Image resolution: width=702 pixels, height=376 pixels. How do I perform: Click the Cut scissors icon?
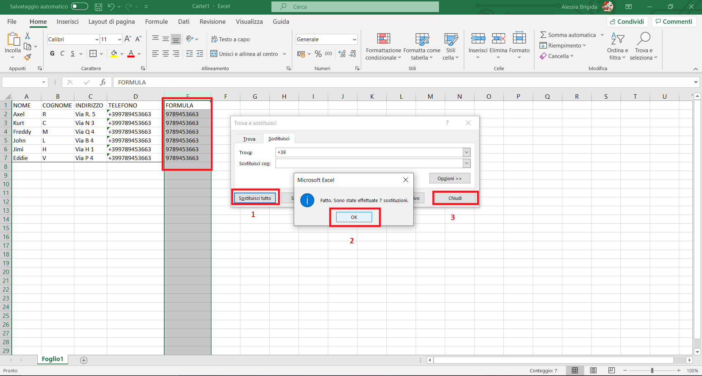(x=27, y=36)
